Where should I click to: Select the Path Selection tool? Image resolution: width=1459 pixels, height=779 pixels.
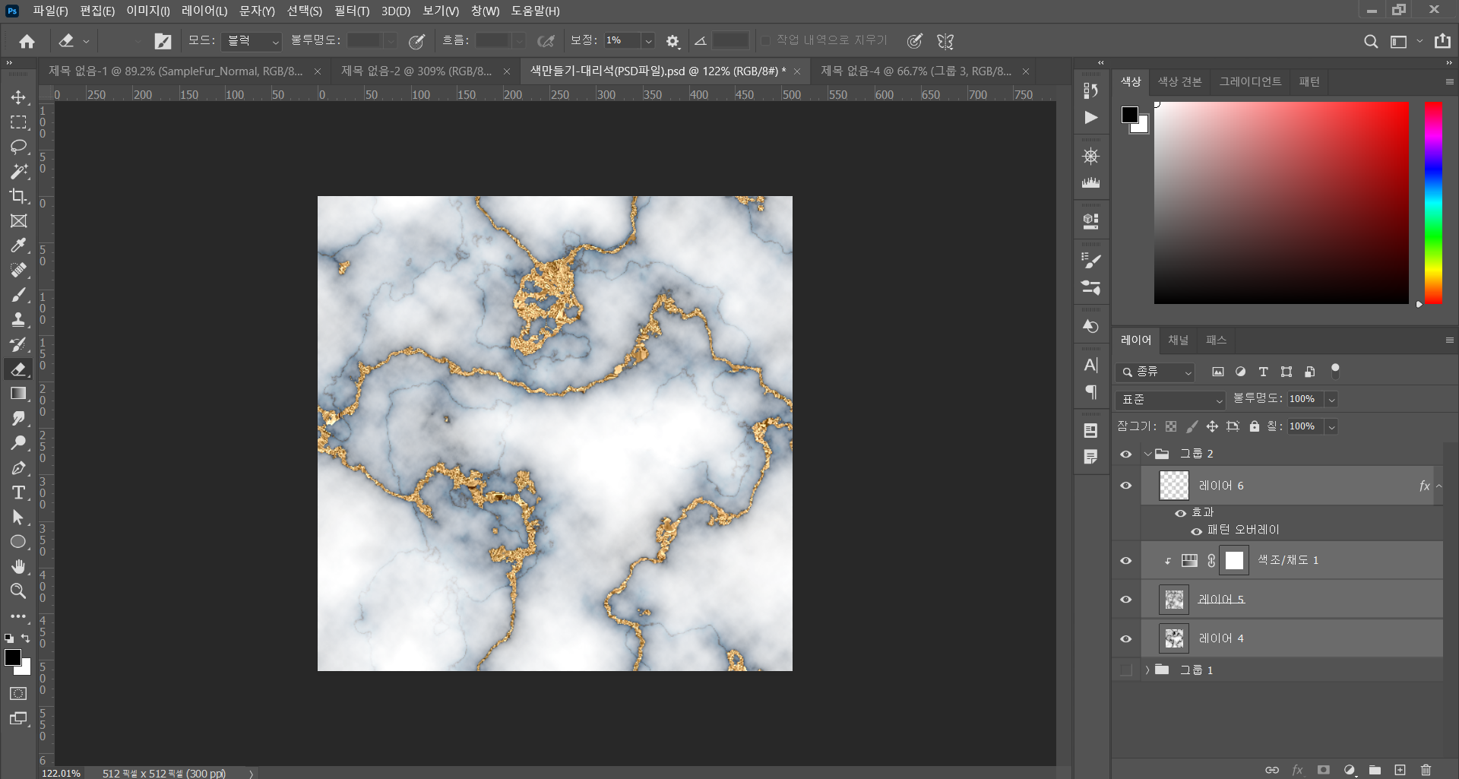[x=19, y=518]
